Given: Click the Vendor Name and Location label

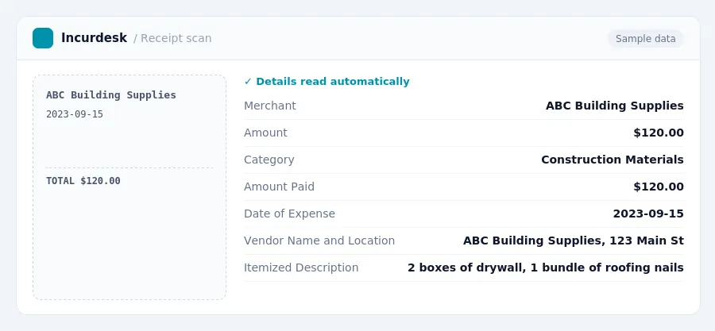Looking at the screenshot, I should [x=319, y=241].
